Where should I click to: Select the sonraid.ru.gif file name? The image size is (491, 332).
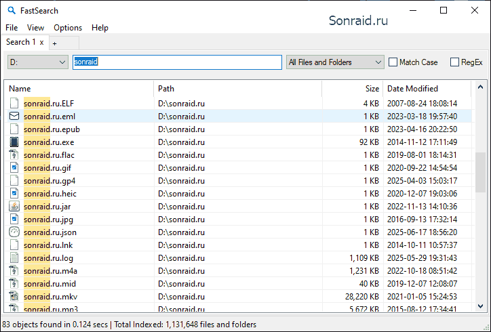(47, 168)
